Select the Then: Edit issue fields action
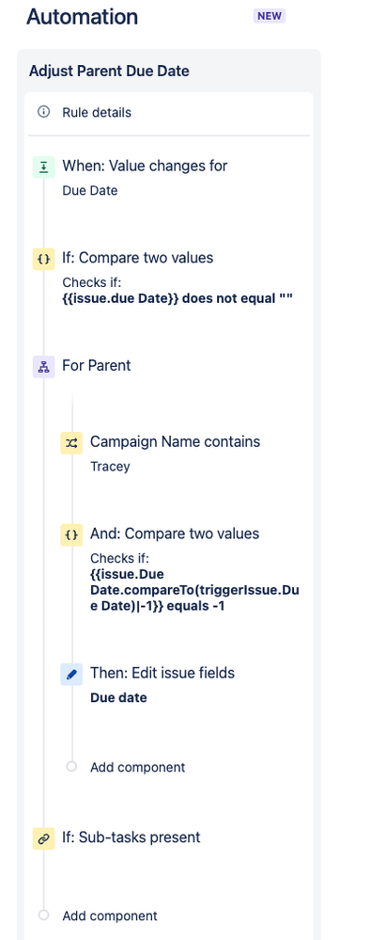The image size is (386, 940). tap(183, 685)
